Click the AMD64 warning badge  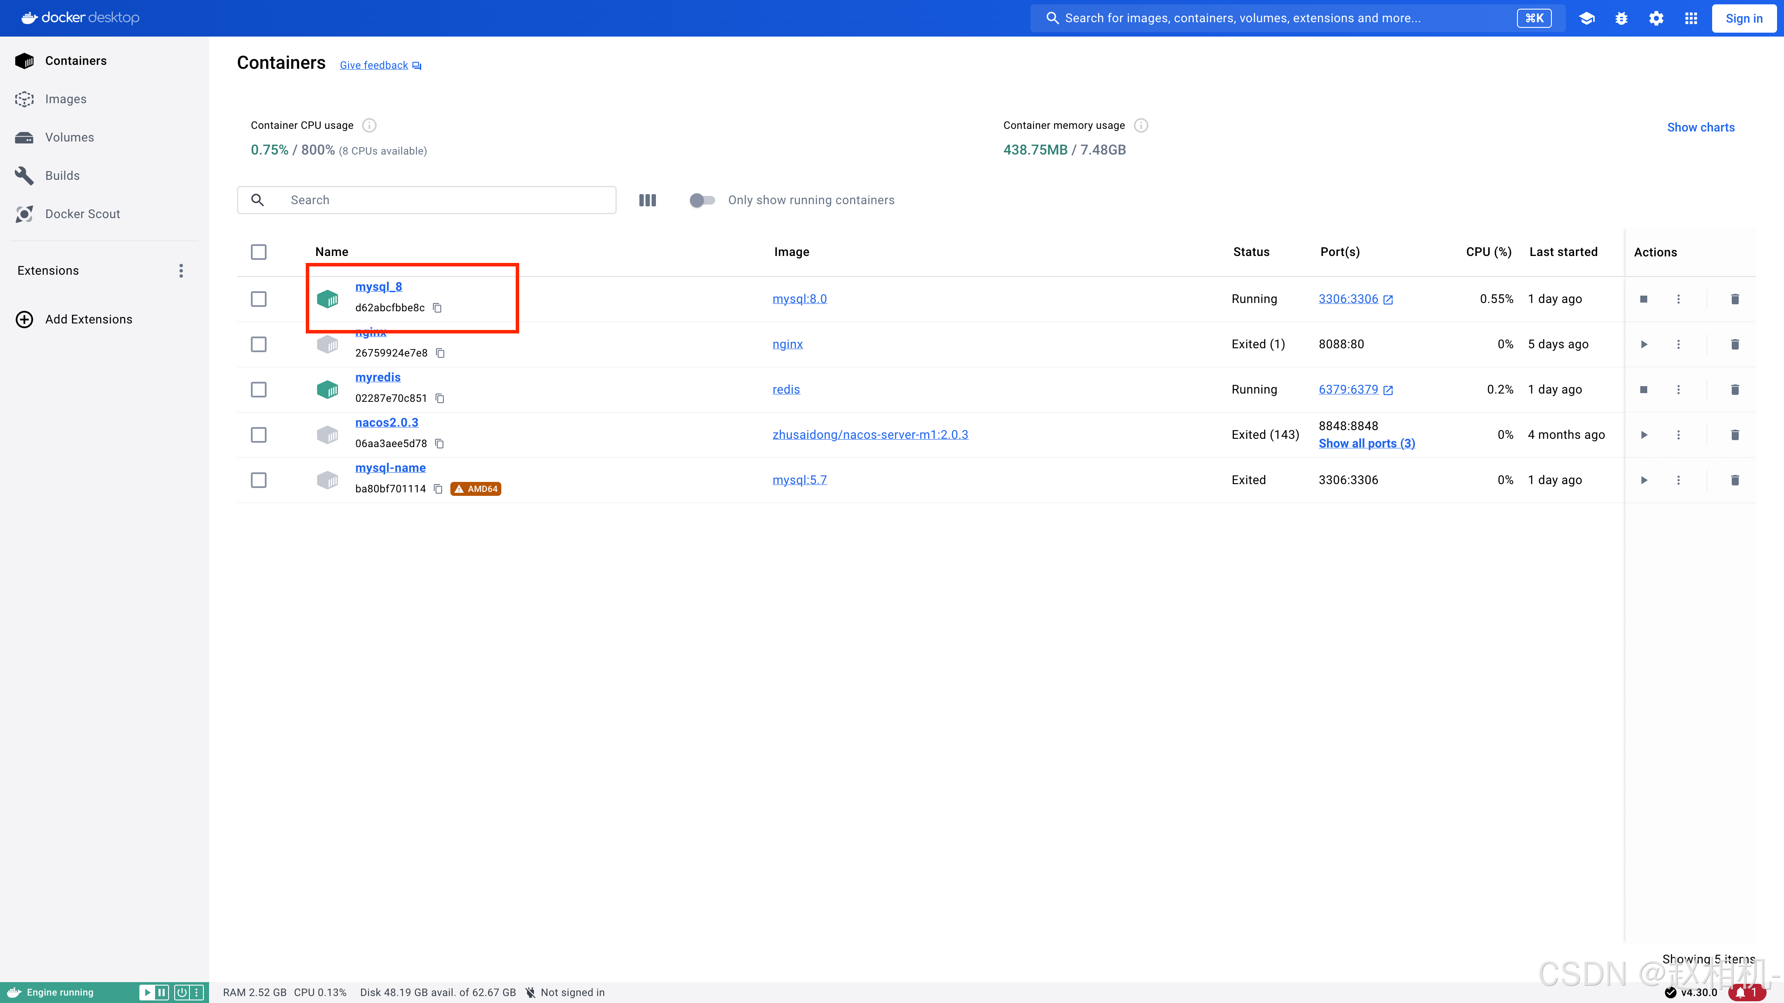[x=476, y=489]
